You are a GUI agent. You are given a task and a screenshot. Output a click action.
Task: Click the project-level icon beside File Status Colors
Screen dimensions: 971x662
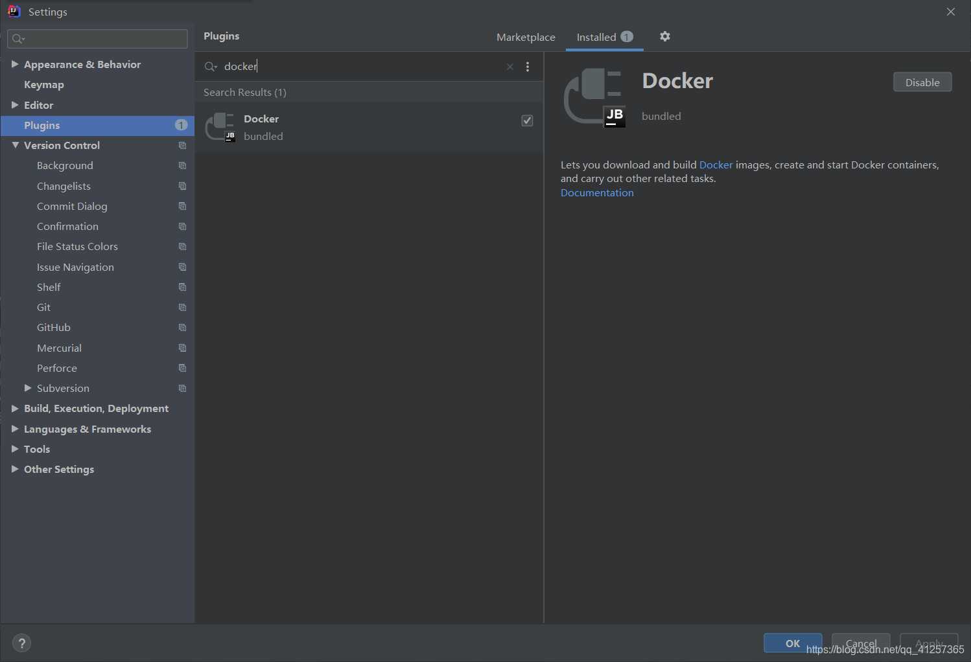[182, 247]
